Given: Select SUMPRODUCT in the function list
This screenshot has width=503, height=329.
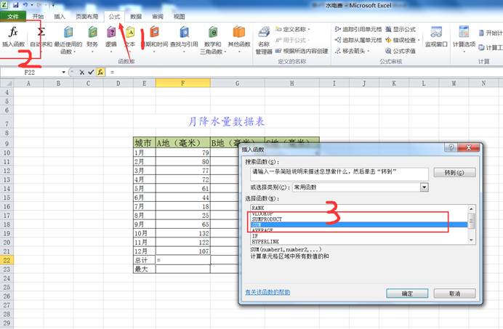Looking at the screenshot, I should click(x=268, y=219).
